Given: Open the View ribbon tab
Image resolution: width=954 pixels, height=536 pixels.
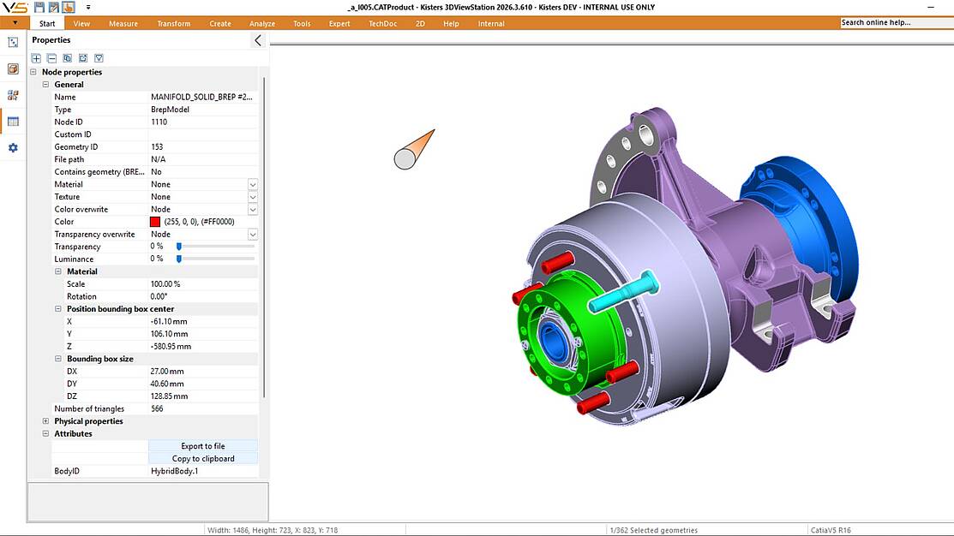Looking at the screenshot, I should tap(81, 24).
